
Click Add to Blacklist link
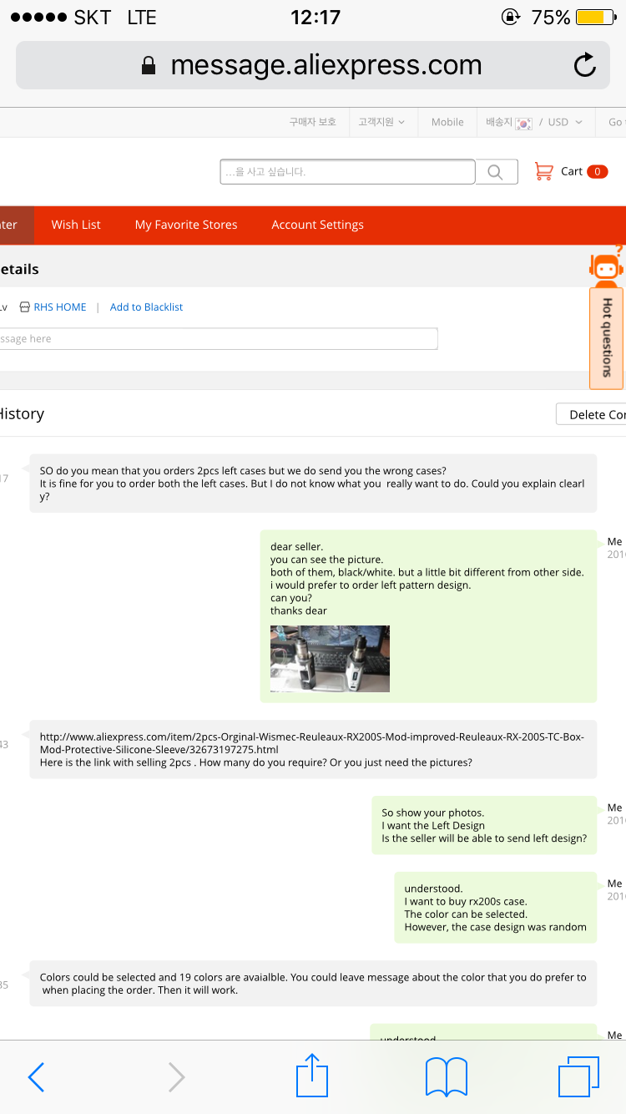pyautogui.click(x=146, y=307)
